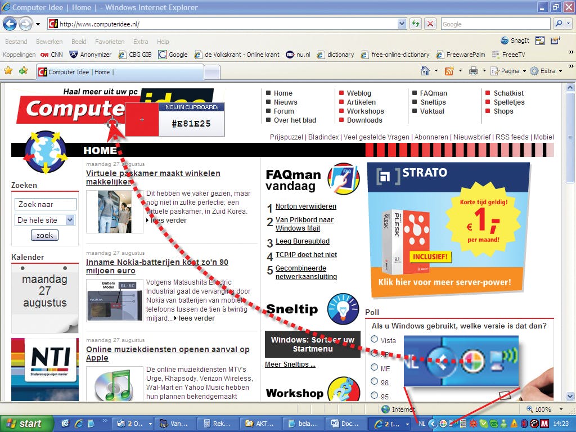Open the Anonymizer bookmark
Image resolution: width=576 pixels, height=432 pixels.
[x=91, y=55]
